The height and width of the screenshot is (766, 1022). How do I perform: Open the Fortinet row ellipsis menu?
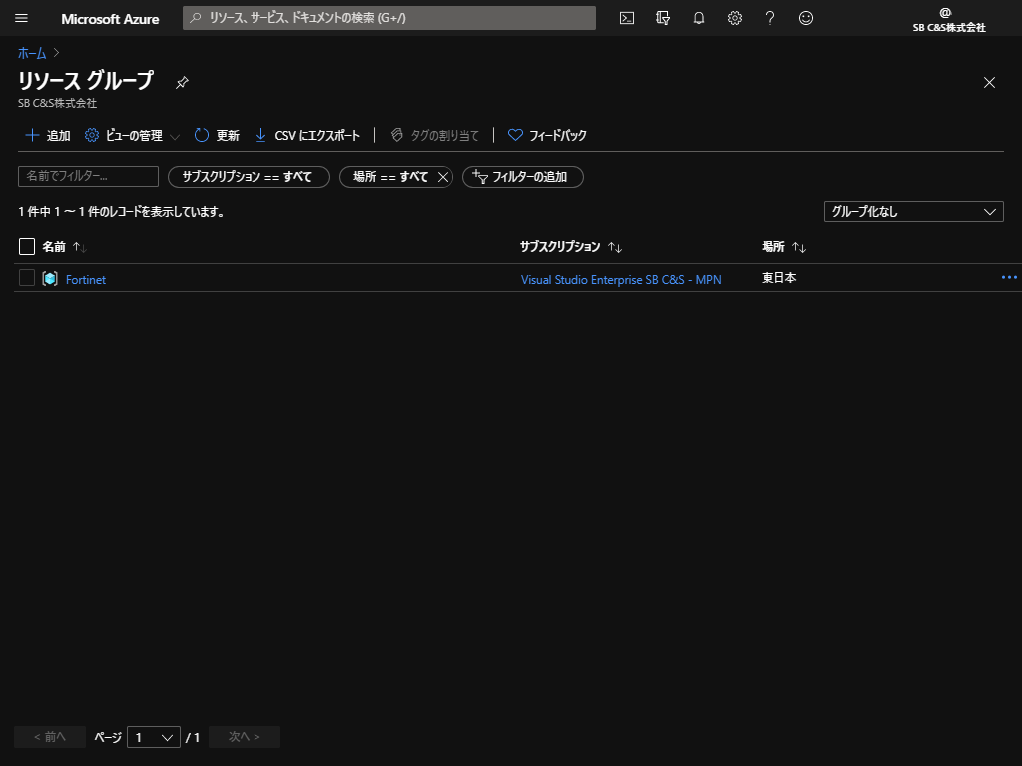(x=1008, y=278)
